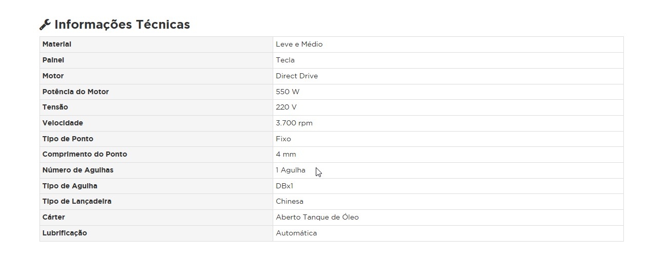650x260 pixels.
Task: Click the Informações Técnicas heading
Action: (122, 24)
